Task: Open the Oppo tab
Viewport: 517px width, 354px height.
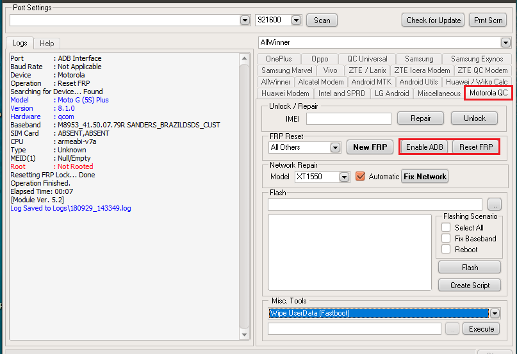Action: click(320, 59)
